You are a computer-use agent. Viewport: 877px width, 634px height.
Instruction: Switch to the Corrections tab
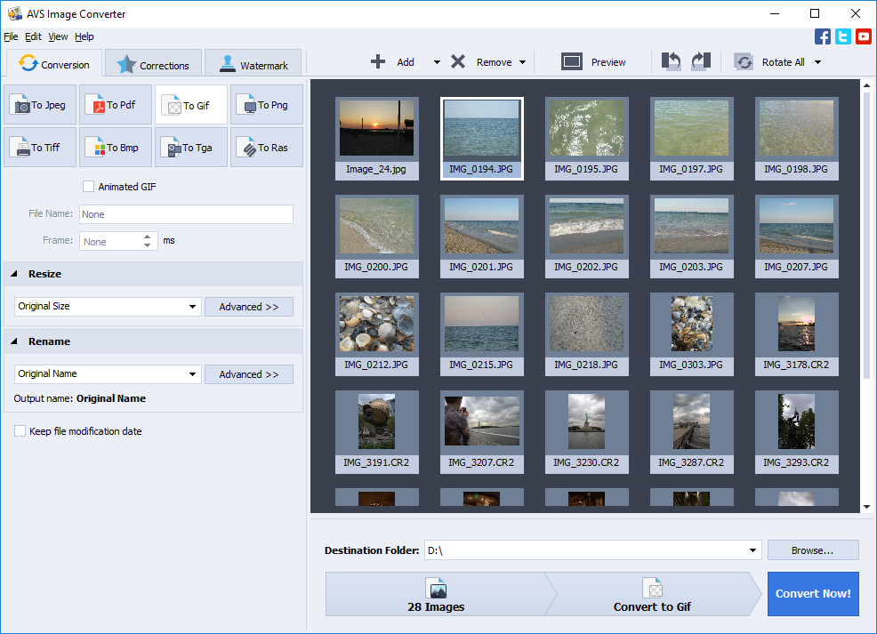(152, 63)
